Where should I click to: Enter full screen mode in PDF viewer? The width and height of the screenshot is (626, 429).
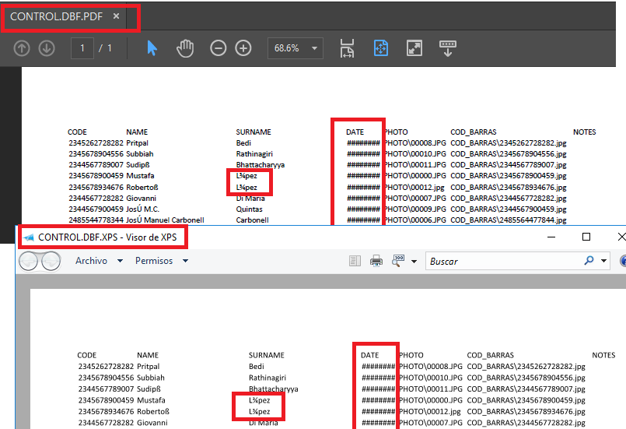click(x=414, y=48)
